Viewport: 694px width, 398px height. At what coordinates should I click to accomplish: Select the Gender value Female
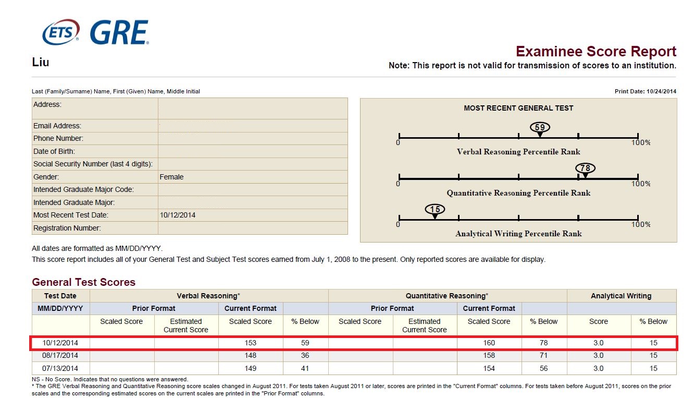(171, 177)
